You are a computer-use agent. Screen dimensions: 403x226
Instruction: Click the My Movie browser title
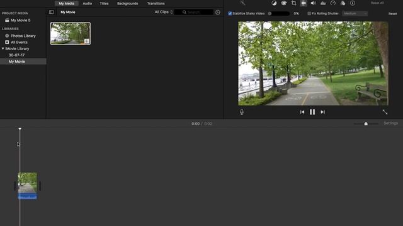point(68,12)
